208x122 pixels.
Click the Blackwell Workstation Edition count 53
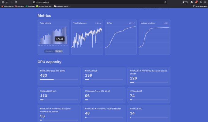tap(42, 116)
